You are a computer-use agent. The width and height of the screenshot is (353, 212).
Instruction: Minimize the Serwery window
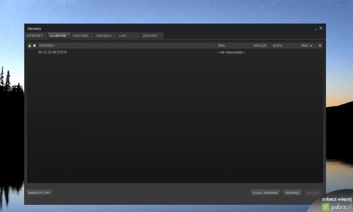[315, 28]
